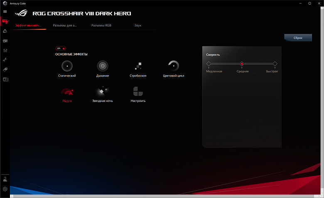Switch to the Эффект выключ... tab

click(x=28, y=26)
